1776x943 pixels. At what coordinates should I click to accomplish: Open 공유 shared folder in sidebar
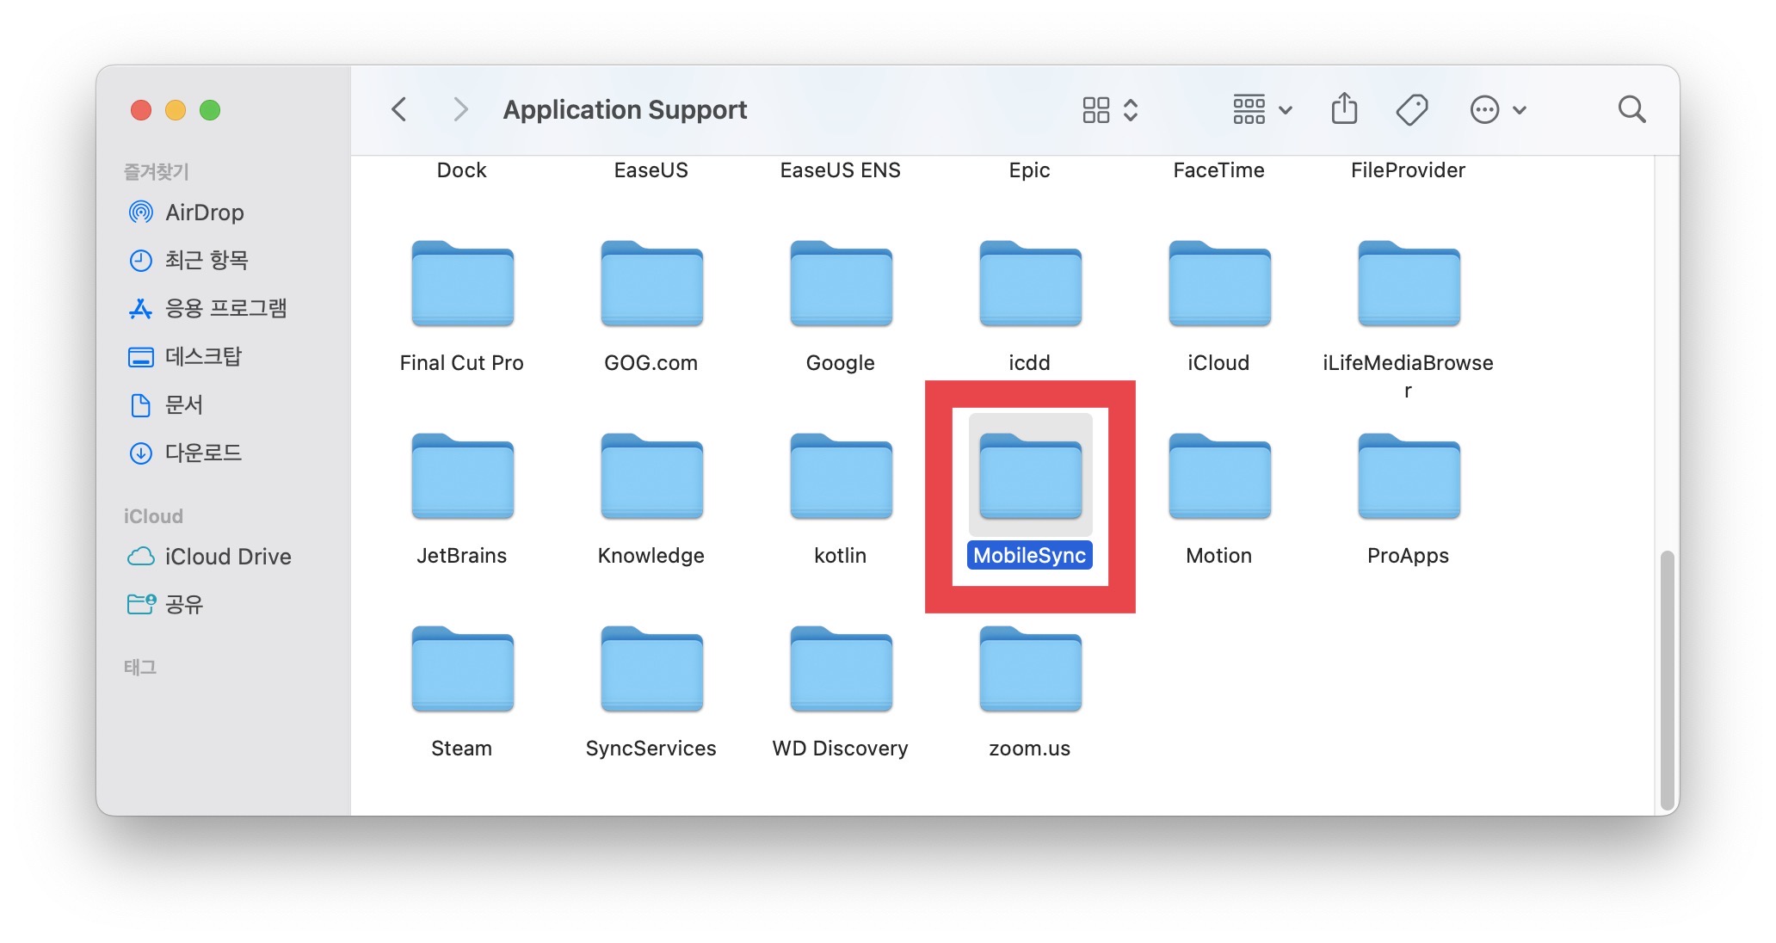click(182, 604)
